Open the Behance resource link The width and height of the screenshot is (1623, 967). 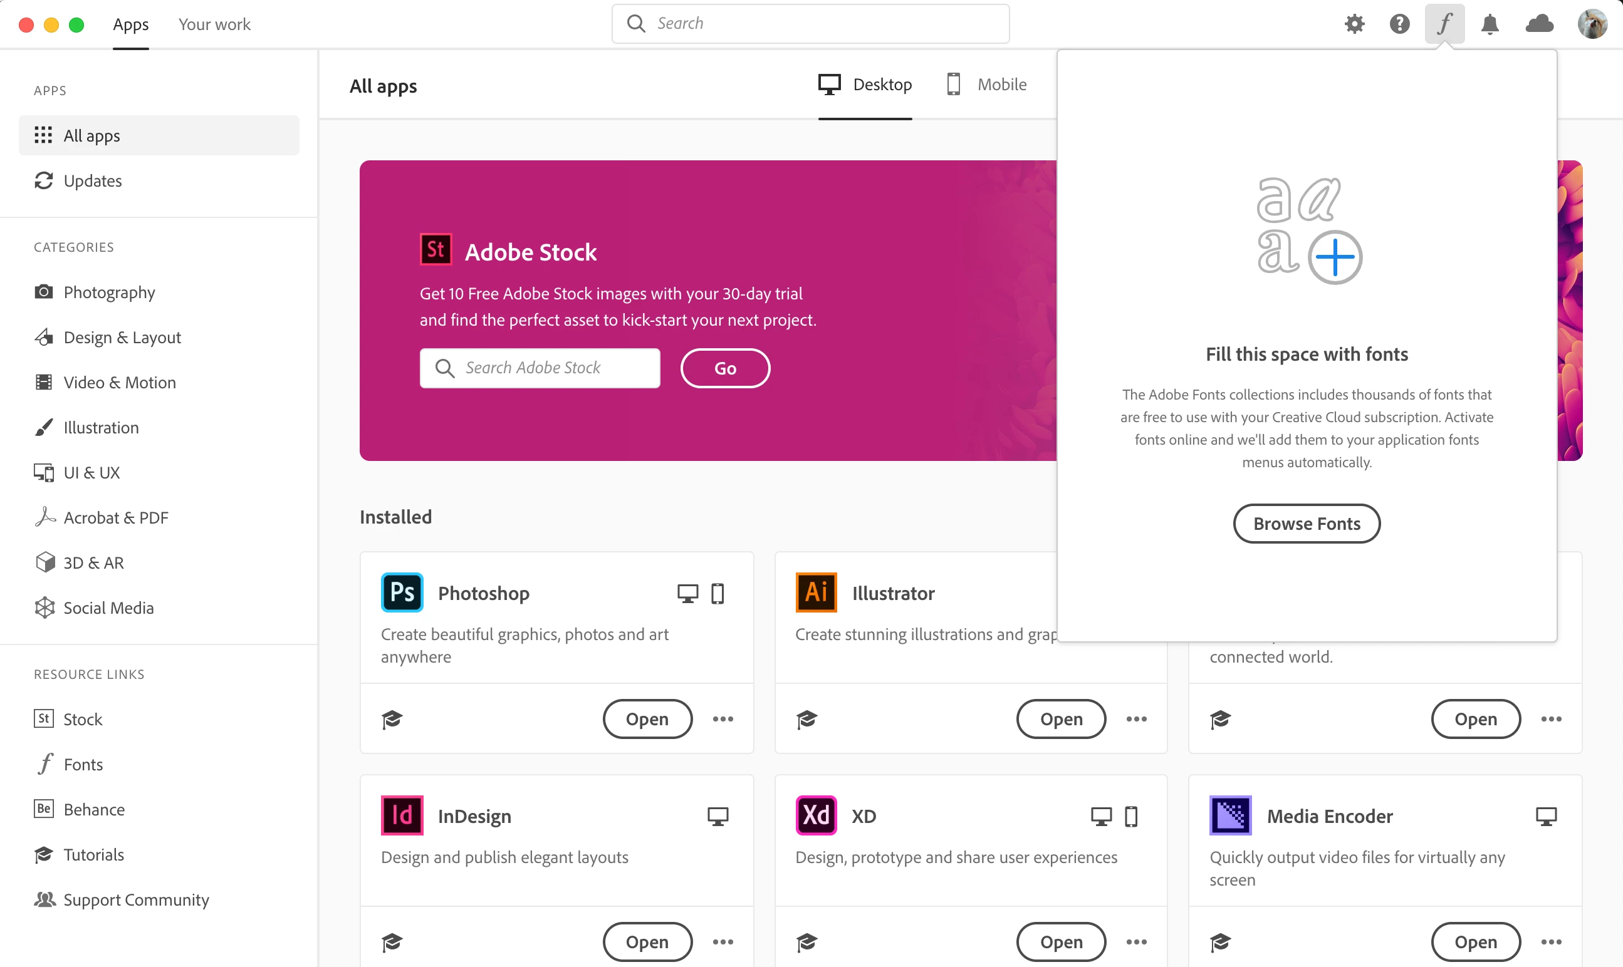(94, 809)
